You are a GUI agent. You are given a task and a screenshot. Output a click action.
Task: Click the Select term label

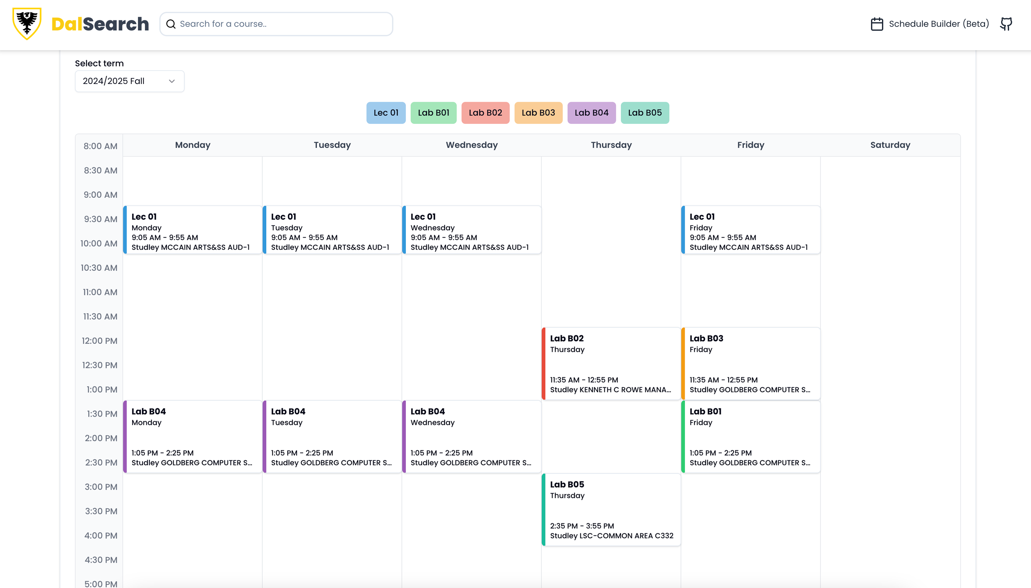(99, 63)
